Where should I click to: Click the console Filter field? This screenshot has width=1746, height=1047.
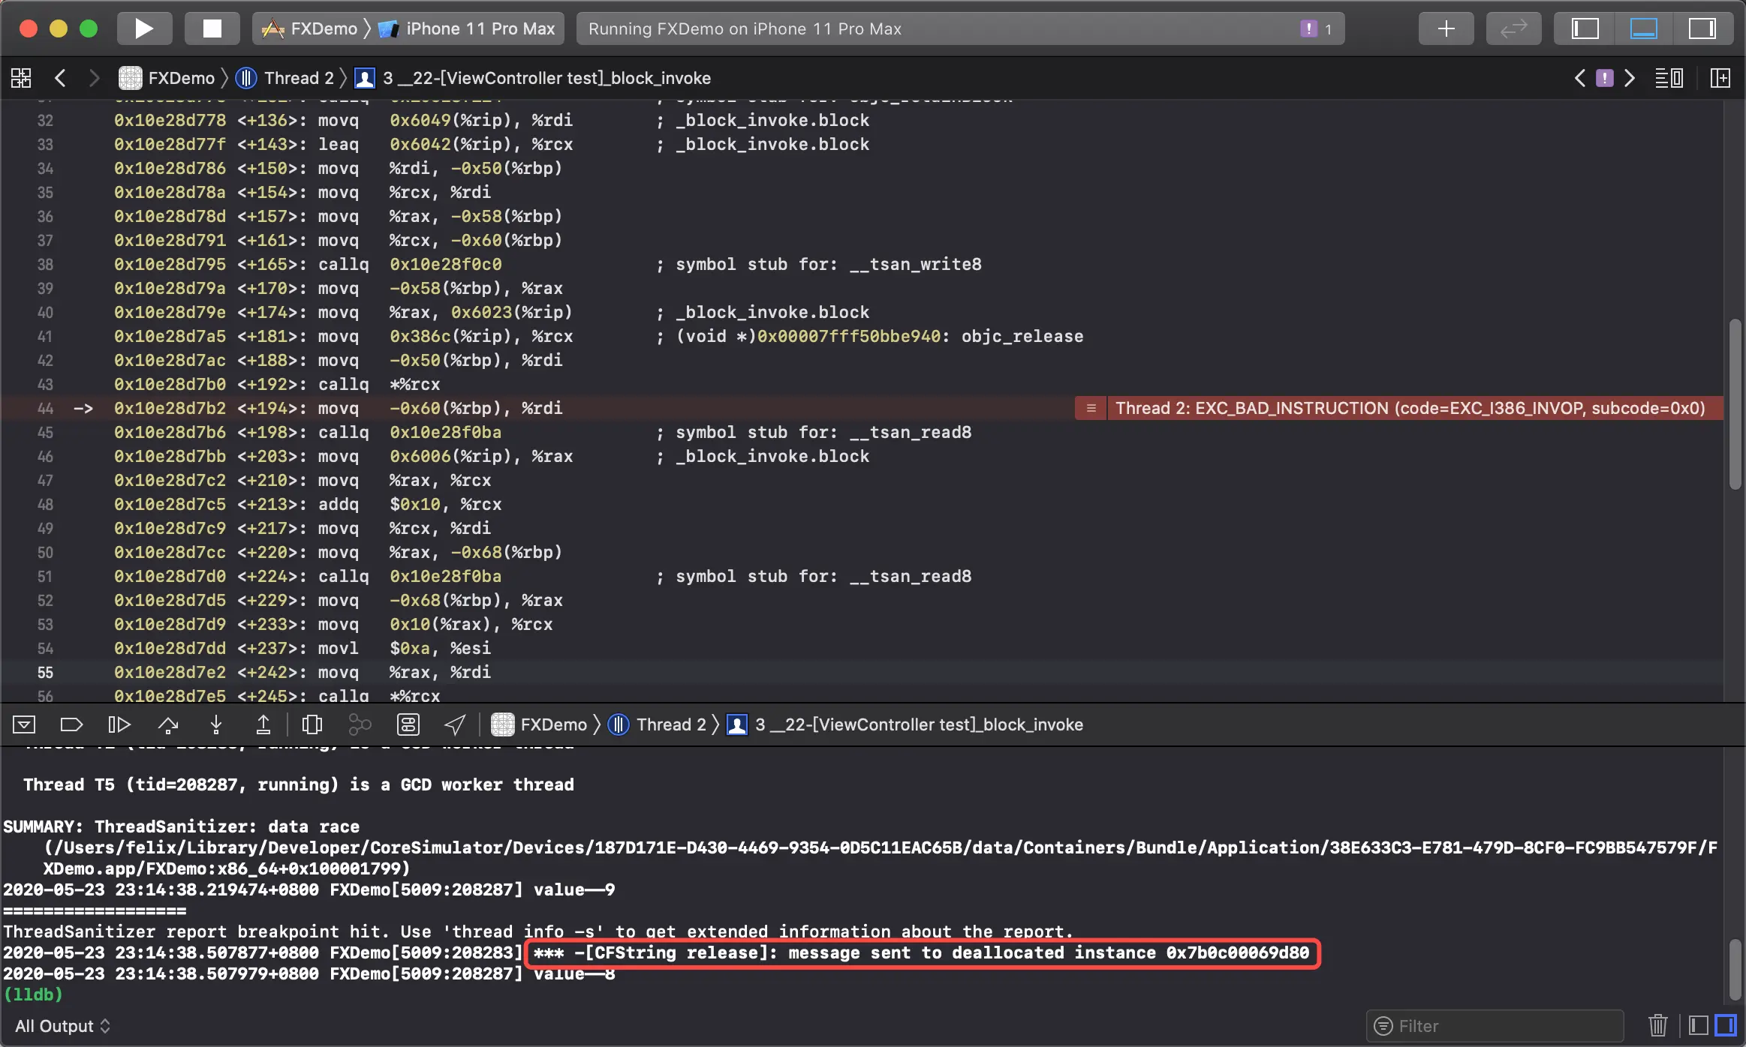pyautogui.click(x=1494, y=1026)
